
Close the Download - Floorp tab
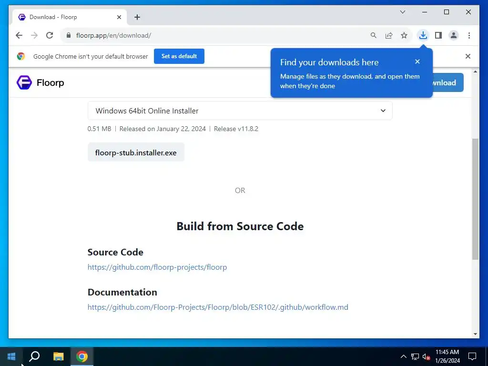click(x=119, y=17)
